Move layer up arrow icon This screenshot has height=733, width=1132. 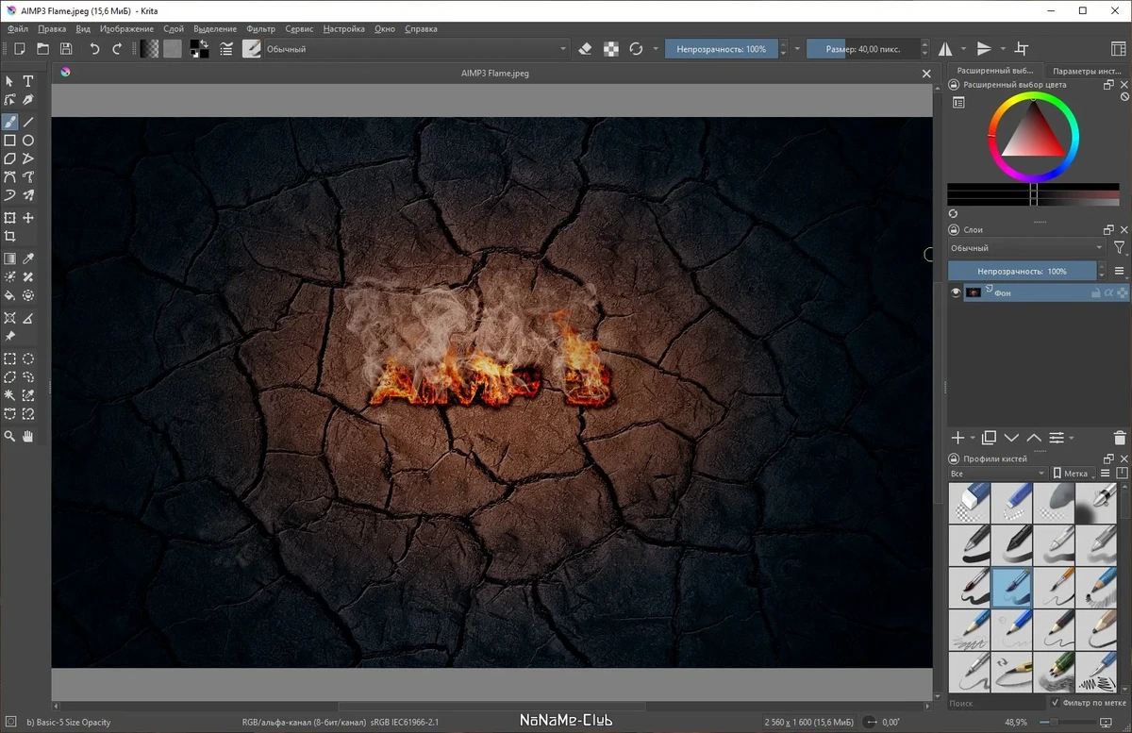coord(1034,438)
